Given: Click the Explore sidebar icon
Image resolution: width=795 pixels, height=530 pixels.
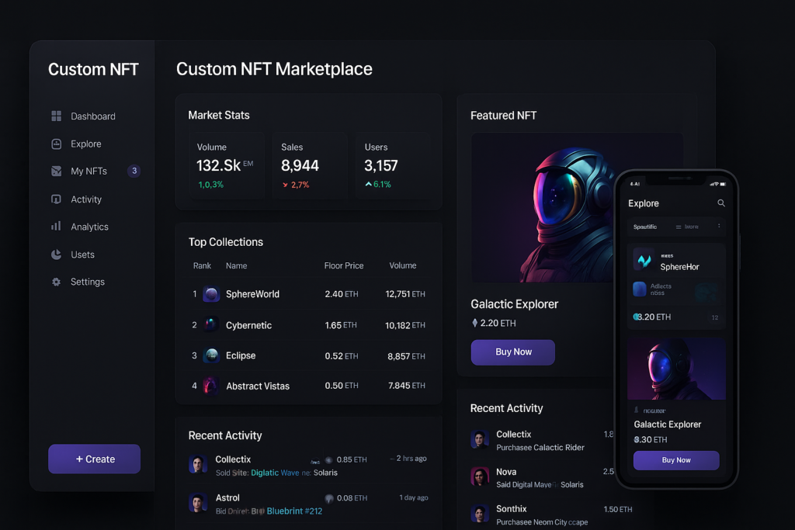Looking at the screenshot, I should click(x=56, y=144).
